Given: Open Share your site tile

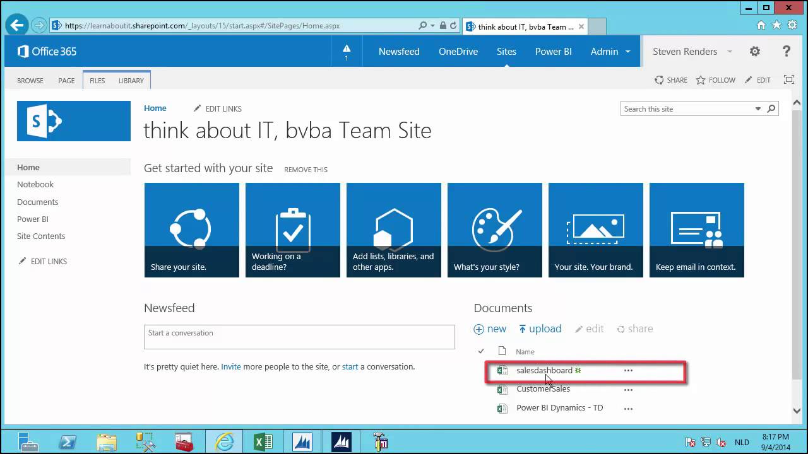Looking at the screenshot, I should click(x=192, y=230).
